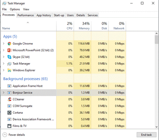Switch to the Services tab

(93, 15)
